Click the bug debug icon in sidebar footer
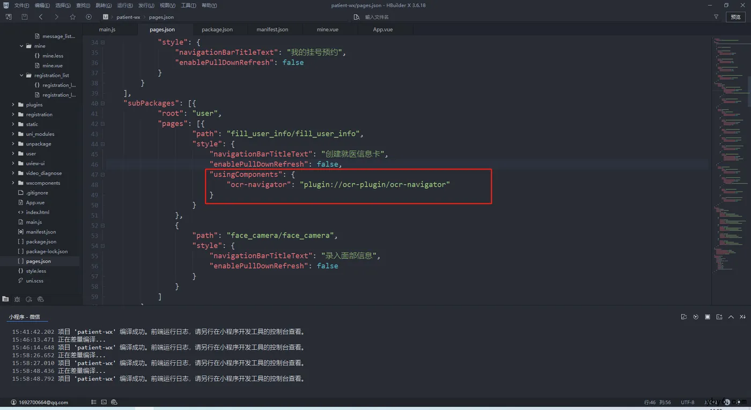The width and height of the screenshot is (751, 410). (x=17, y=299)
